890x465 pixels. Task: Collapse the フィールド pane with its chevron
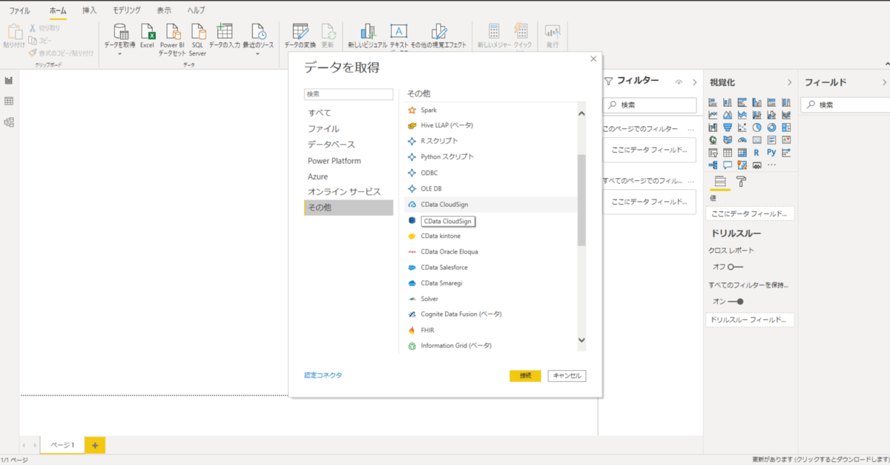coord(884,82)
